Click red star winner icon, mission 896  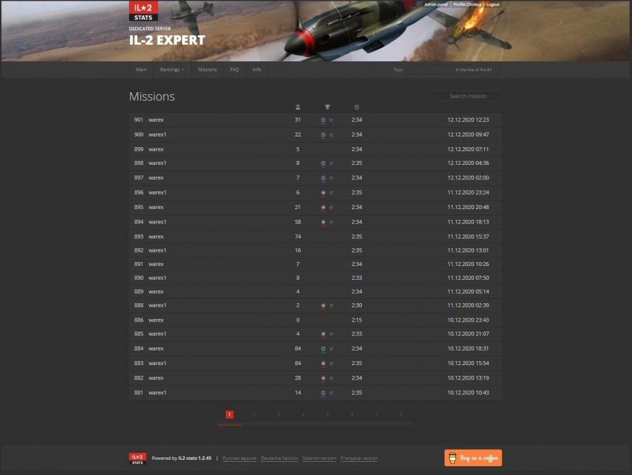tap(323, 193)
